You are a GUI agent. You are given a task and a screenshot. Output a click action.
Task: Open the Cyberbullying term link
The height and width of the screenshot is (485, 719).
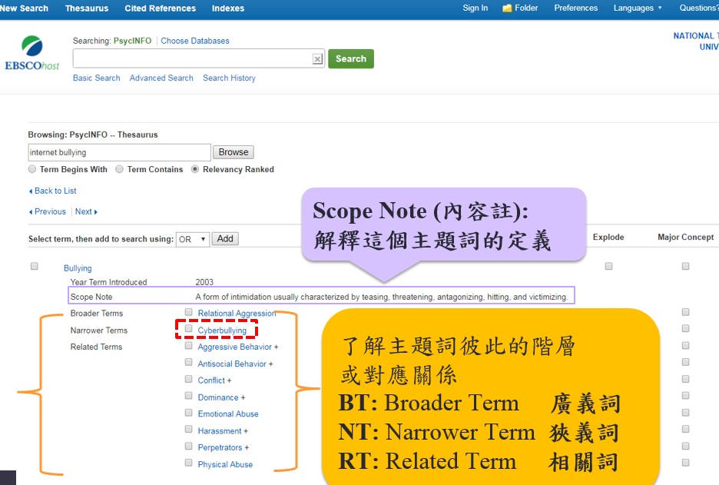click(x=222, y=331)
